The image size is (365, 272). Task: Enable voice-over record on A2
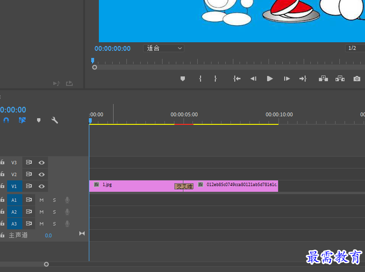coord(67,212)
